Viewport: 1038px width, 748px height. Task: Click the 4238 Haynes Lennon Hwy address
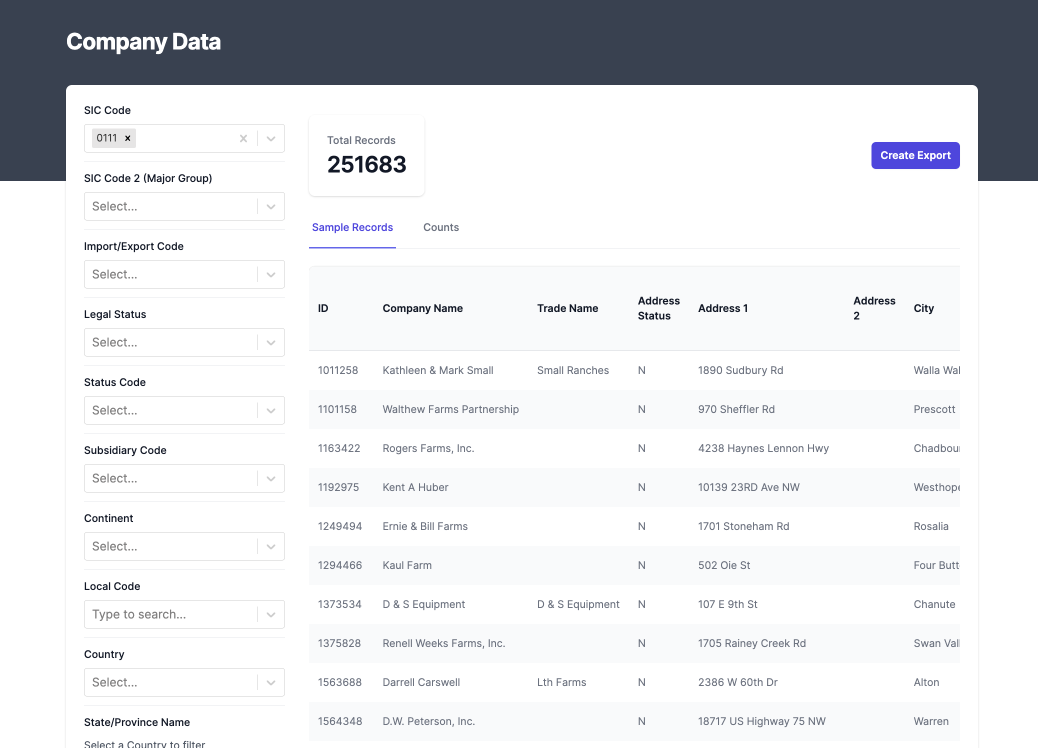[x=763, y=448]
